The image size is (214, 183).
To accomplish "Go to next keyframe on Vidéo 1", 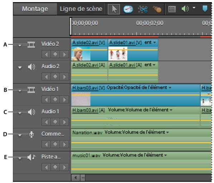I will (64, 99).
